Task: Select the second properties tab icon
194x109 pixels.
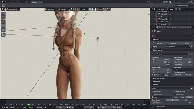Action: pos(160,28)
